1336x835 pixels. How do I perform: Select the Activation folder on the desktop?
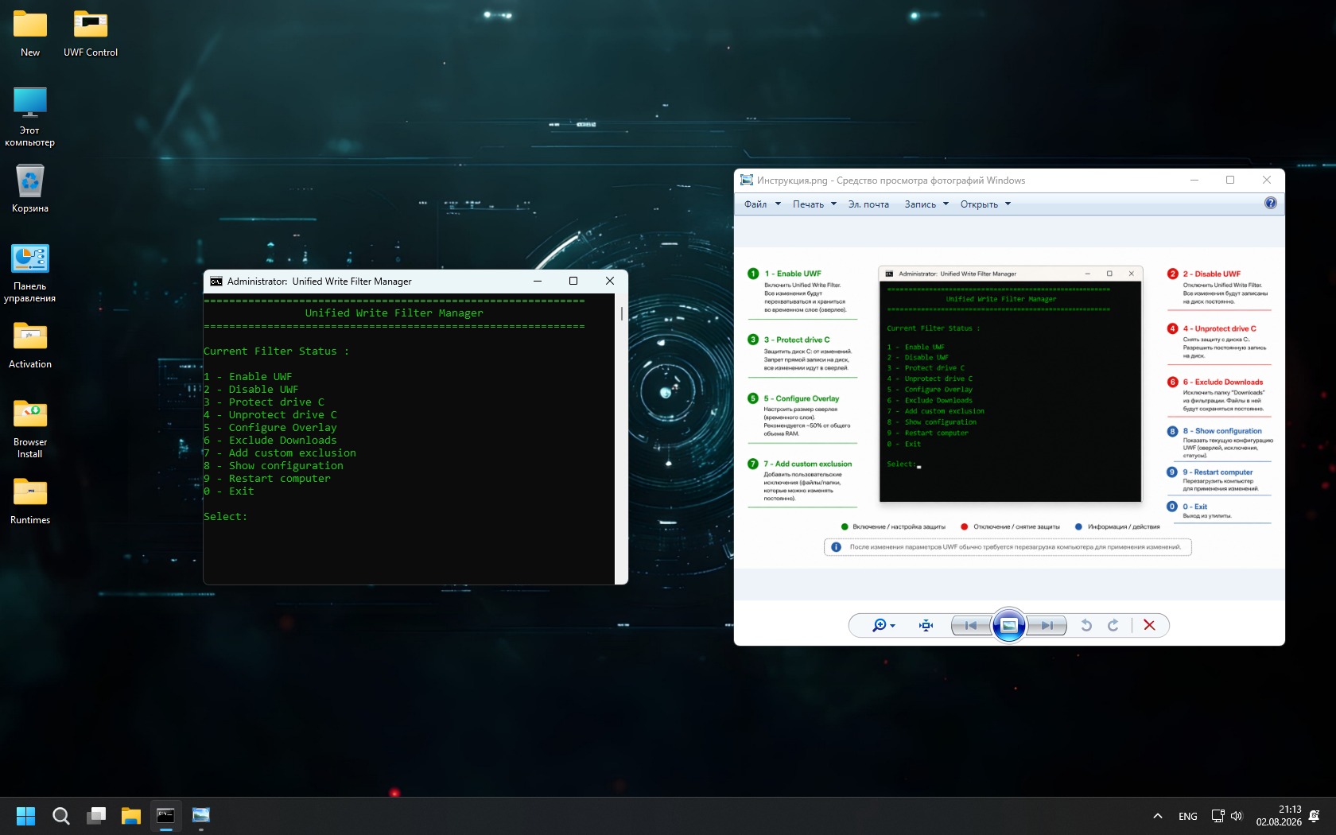30,345
